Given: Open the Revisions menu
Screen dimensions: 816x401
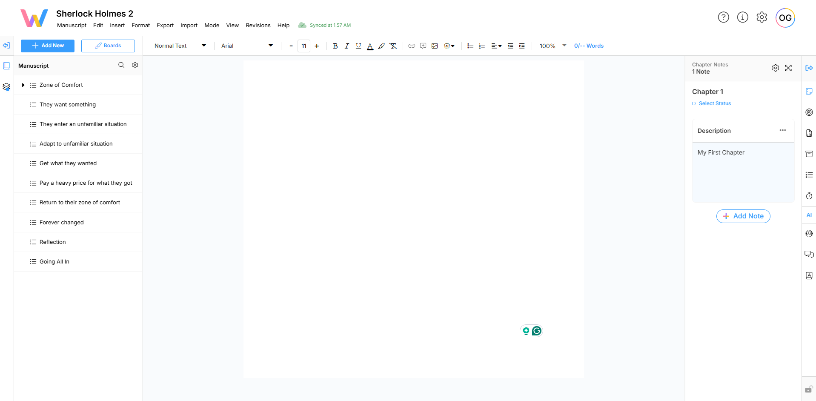Looking at the screenshot, I should click(258, 26).
